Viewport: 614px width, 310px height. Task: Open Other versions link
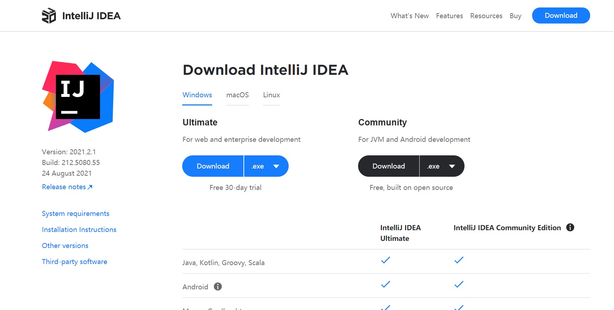(65, 246)
